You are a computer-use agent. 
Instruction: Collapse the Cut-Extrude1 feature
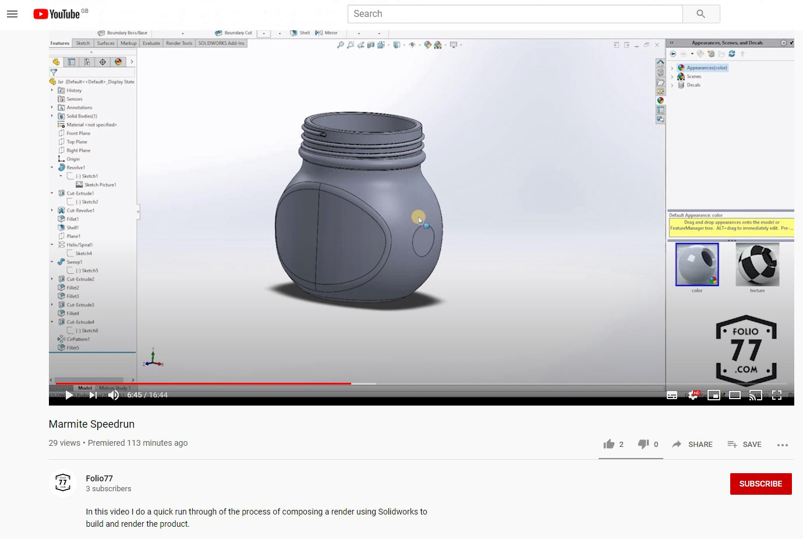[x=52, y=193]
